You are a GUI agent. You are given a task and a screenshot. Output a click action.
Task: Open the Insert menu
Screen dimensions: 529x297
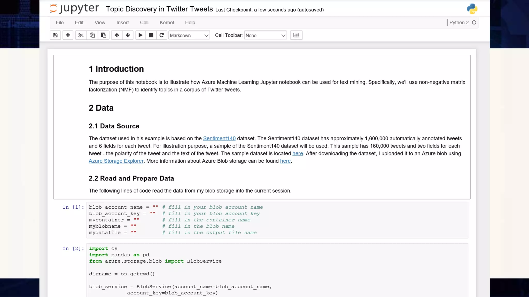(122, 22)
